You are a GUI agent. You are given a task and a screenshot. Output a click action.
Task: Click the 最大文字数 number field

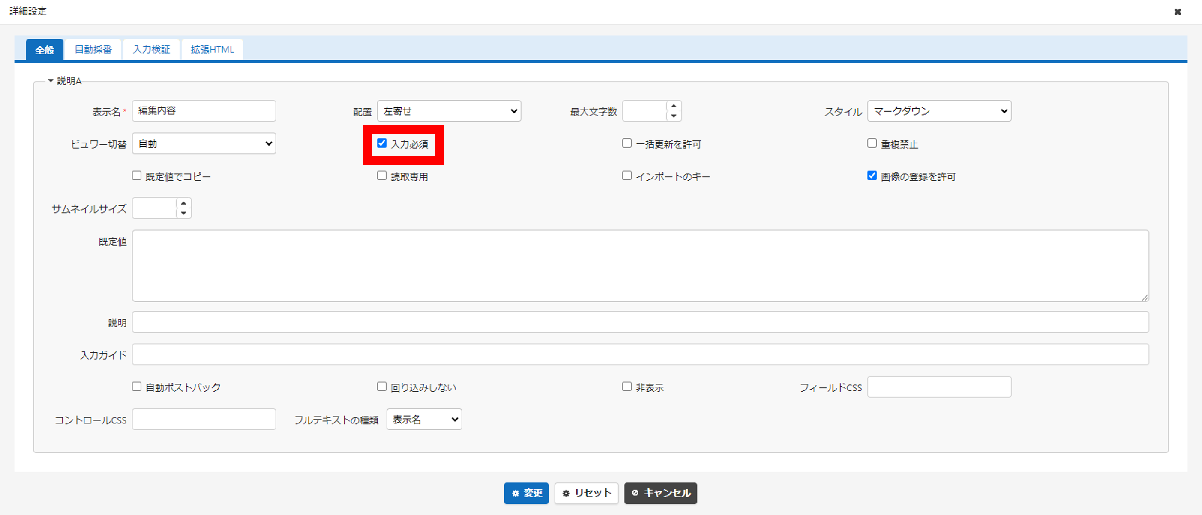[x=644, y=111]
